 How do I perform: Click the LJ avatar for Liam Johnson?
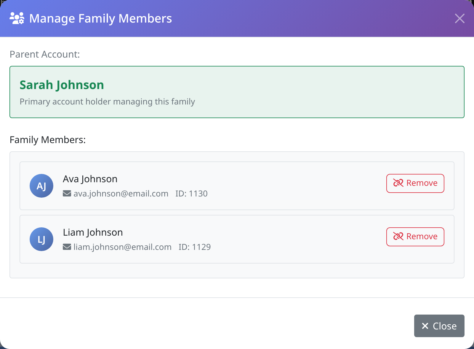pos(41,239)
